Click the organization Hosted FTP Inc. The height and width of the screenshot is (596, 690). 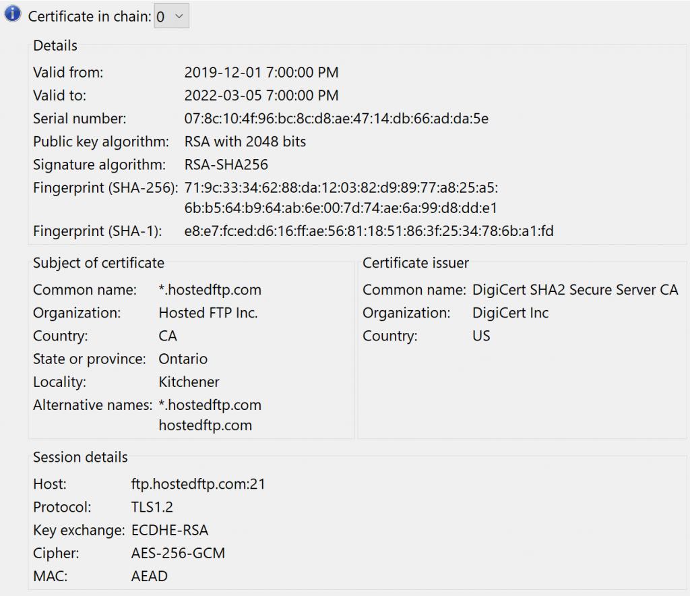(x=208, y=313)
